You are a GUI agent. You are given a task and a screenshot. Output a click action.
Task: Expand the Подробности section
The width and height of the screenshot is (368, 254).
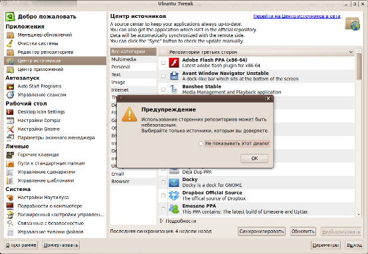point(161,221)
